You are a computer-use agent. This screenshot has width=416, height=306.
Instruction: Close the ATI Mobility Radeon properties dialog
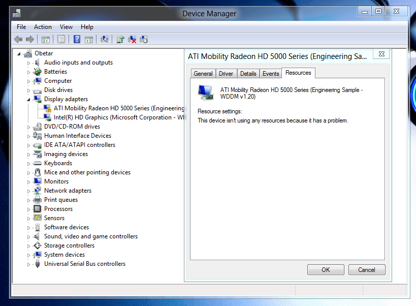(x=381, y=54)
